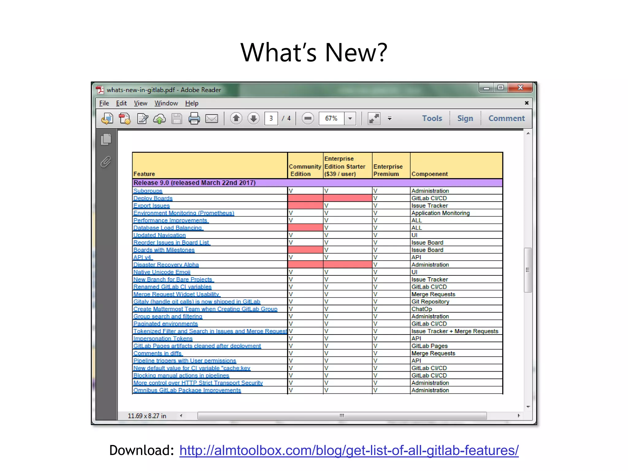Open the File menu
Viewport: 628px width, 471px height.
pos(104,103)
